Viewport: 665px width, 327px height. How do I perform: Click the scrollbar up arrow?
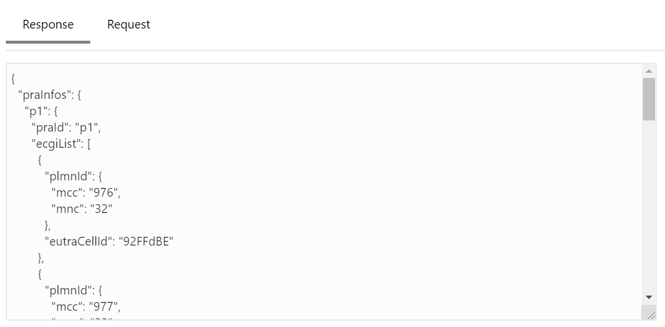(x=649, y=71)
